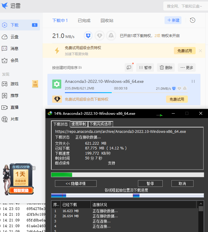Click the 已经下载 column header
Image resolution: width=208 pixels, height=232 pixels.
75,205
